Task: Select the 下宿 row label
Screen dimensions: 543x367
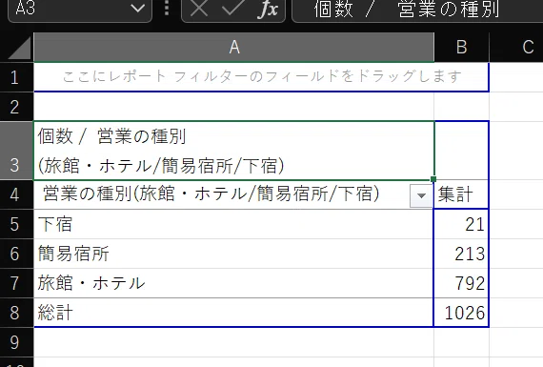Action: pos(233,224)
